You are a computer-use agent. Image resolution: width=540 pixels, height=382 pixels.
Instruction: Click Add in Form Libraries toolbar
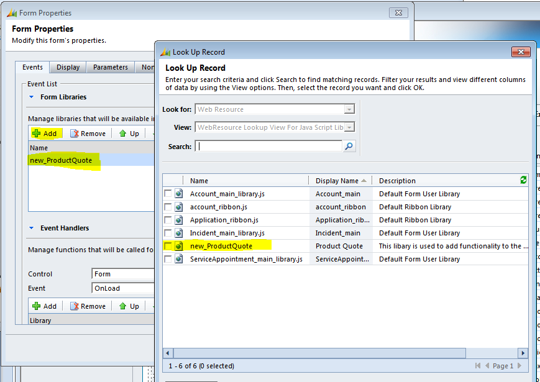pyautogui.click(x=45, y=134)
